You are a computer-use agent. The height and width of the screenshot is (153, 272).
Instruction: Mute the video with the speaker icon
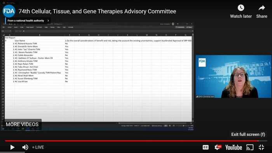pos(25,147)
